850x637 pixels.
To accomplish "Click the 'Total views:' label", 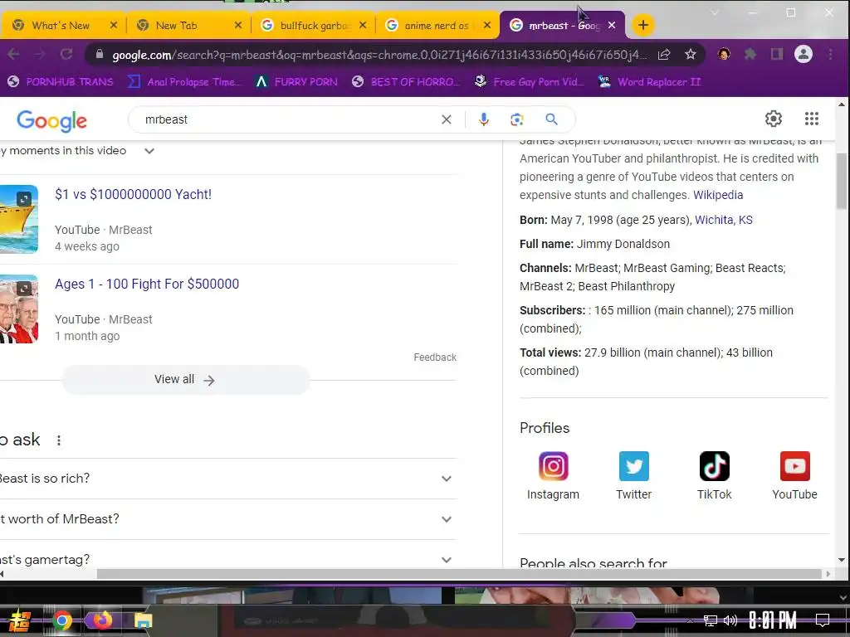I will point(550,353).
